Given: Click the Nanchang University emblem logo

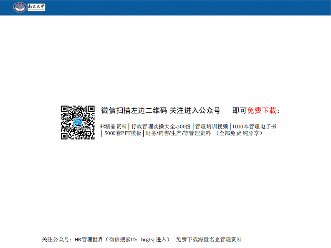Looking at the screenshot, I should click(20, 7).
